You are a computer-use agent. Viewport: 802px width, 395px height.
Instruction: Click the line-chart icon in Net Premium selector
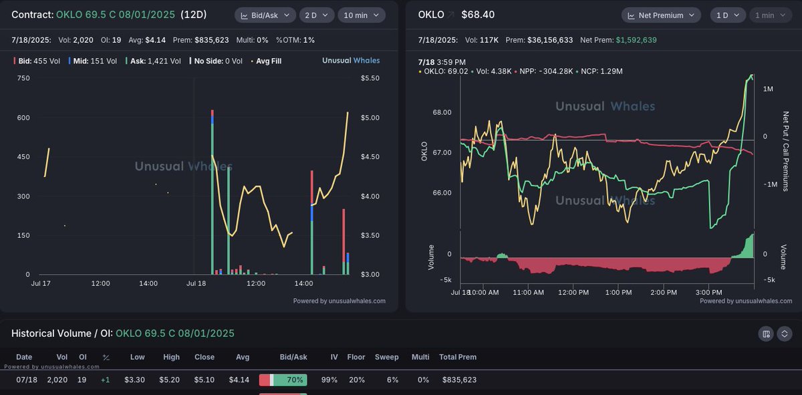pos(631,15)
